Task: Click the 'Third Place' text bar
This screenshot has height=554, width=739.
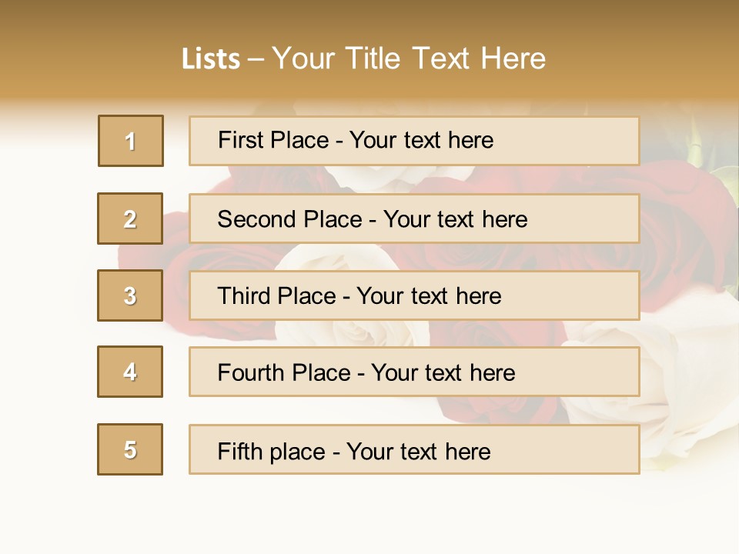Action: click(x=414, y=295)
